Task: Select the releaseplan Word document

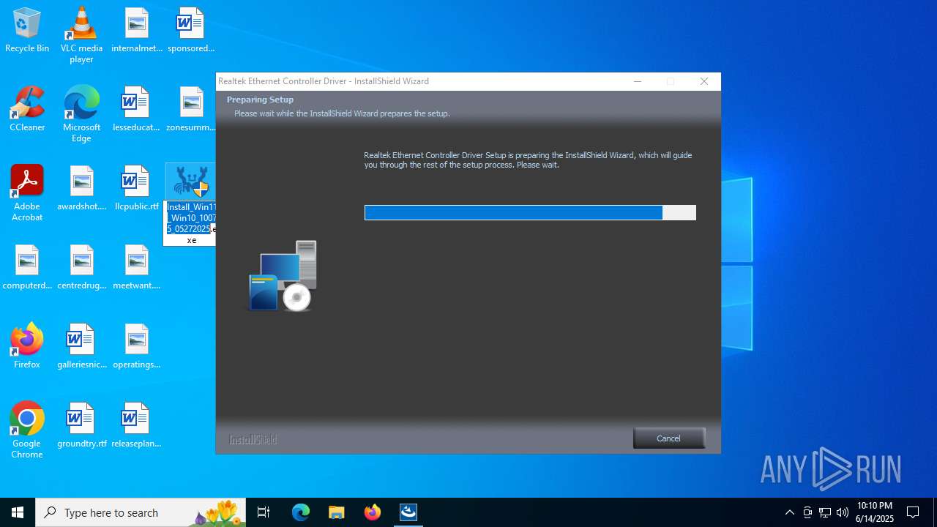Action: [136, 426]
